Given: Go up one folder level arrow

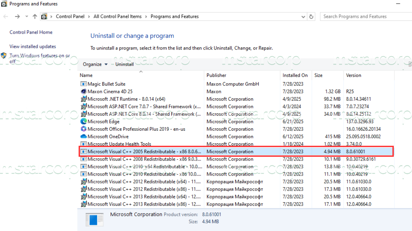Looking at the screenshot, I should (x=35, y=16).
